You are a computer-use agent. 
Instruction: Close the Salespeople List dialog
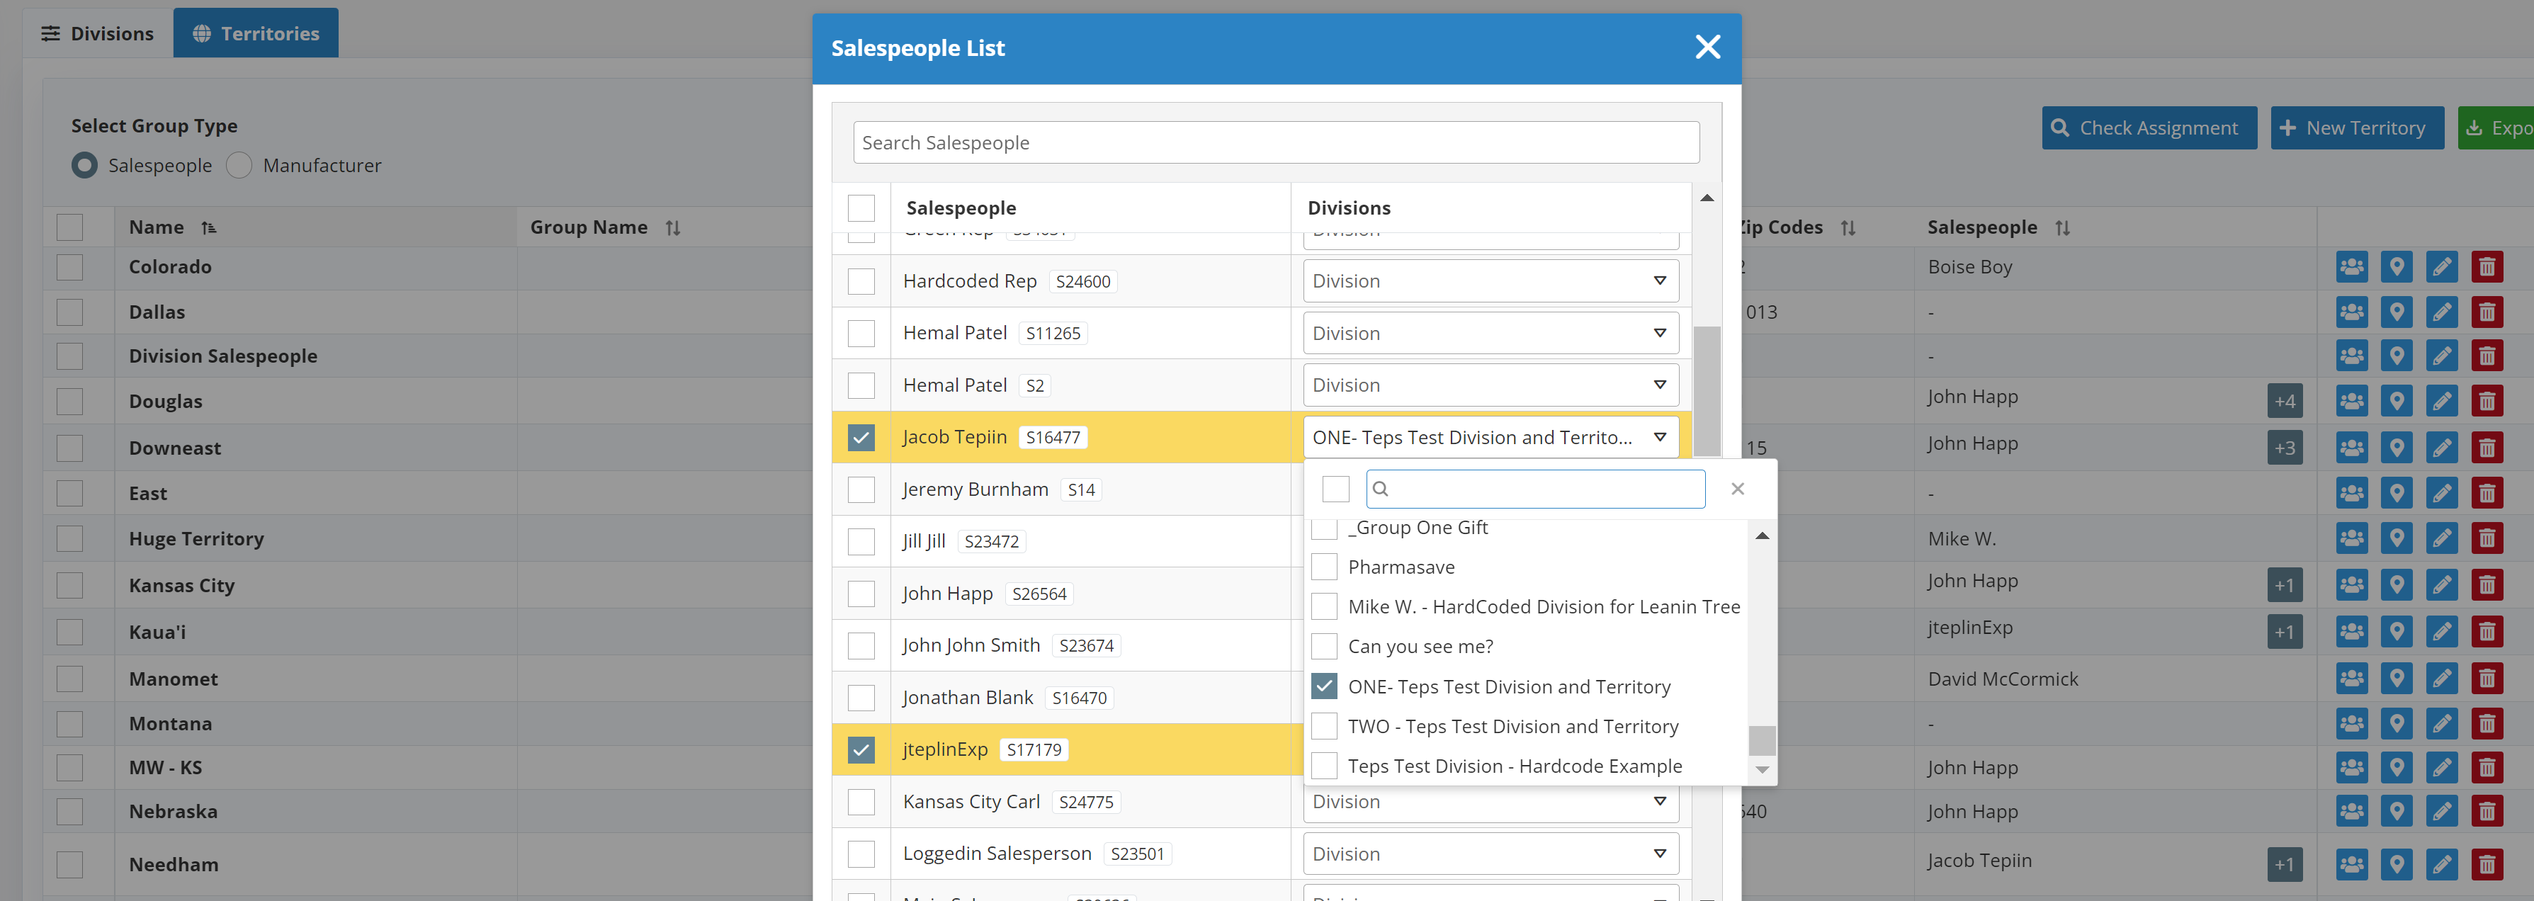(1708, 47)
